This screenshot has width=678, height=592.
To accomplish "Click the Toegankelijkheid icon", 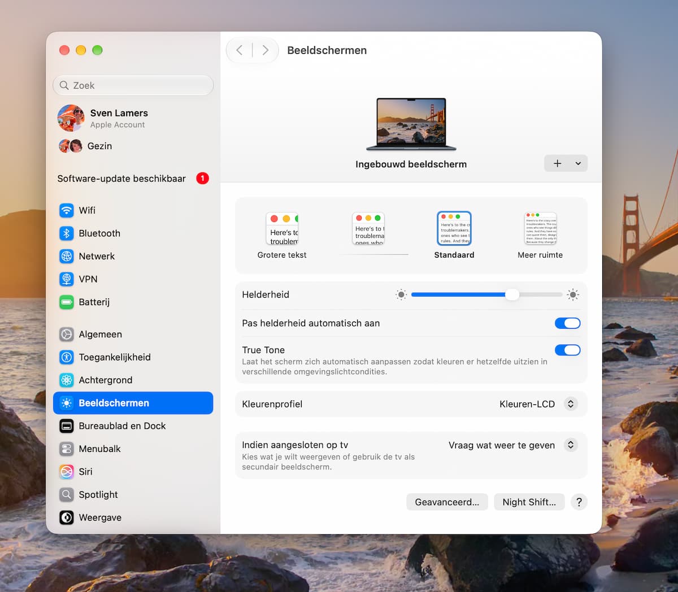I will tap(67, 357).
